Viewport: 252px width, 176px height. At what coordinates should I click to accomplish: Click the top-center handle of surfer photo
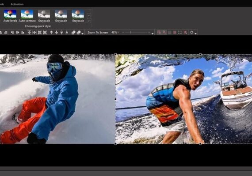point(200,54)
